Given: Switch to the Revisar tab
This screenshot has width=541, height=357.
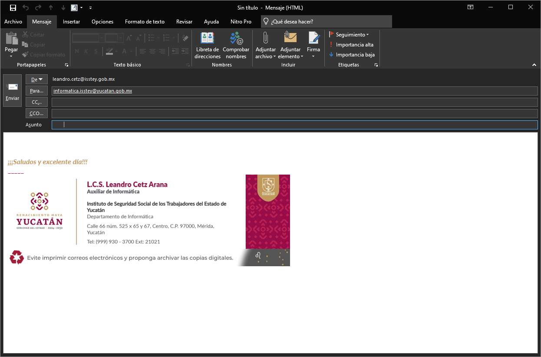Looking at the screenshot, I should tap(185, 22).
